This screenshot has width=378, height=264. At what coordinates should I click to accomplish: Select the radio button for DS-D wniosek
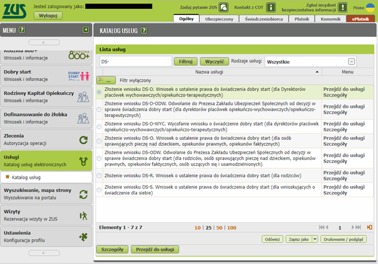[x=99, y=92]
